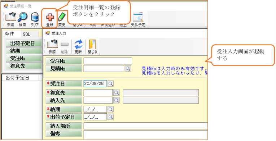Click the 受注日 label in 受注入力 form
The width and height of the screenshot is (276, 141).
coord(64,84)
